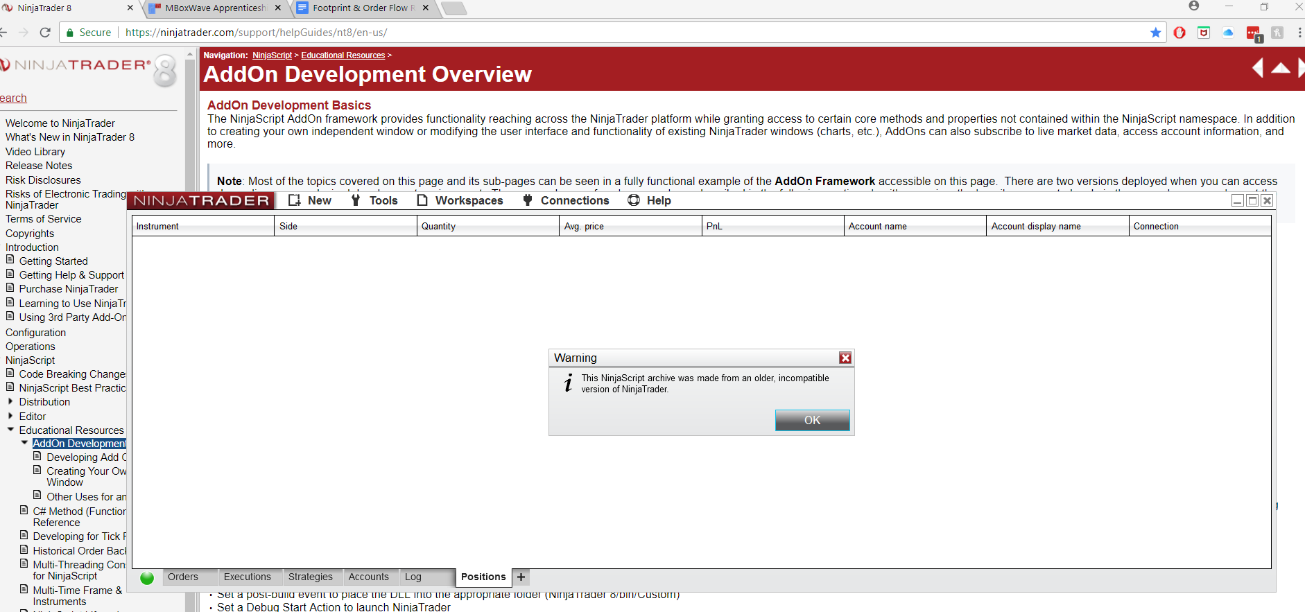Open the Connections menu
Image resolution: width=1305 pixels, height=612 pixels.
tap(565, 200)
